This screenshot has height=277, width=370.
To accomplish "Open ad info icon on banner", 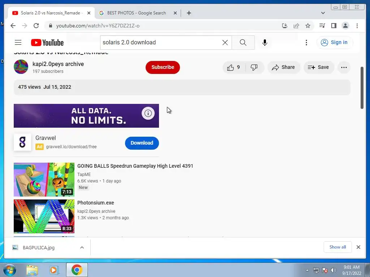I will (148, 113).
